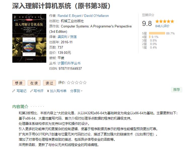187x150 pixels.
Task: Open the 计算机科学丛书 series link
Action: tap(69, 63)
